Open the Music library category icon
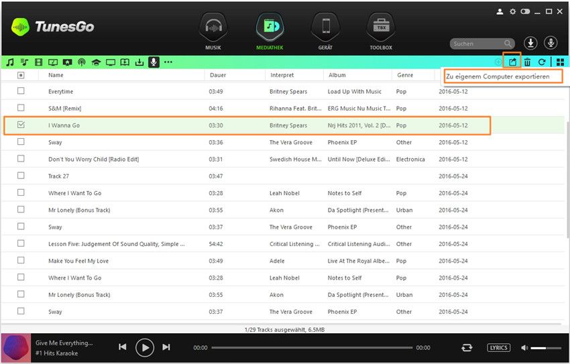 point(10,62)
